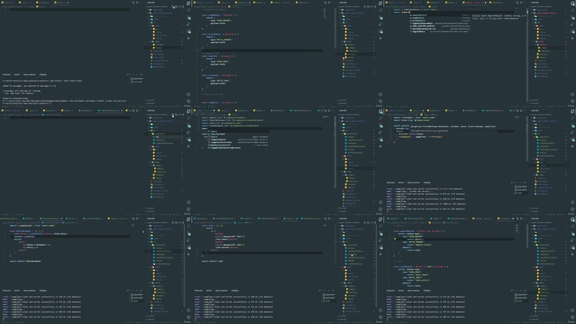
Task: Expand TIMELINE section in the import suggestions window
Action: [343, 211]
